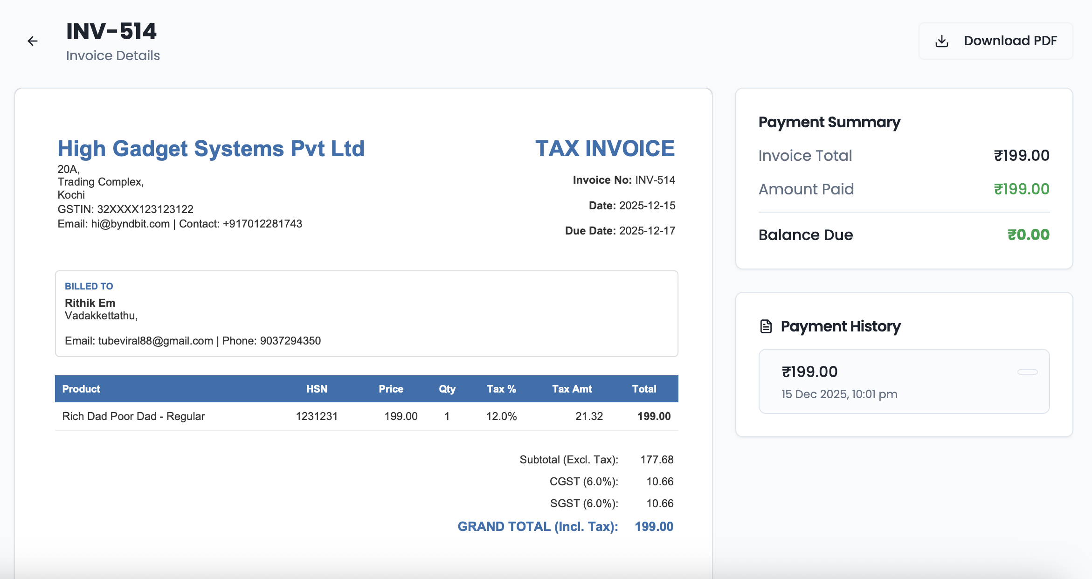Click the document icon next to Payment History
The image size is (1092, 579).
(x=766, y=326)
